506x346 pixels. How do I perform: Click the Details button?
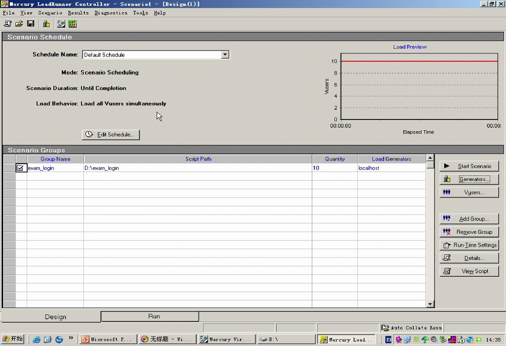coord(469,258)
